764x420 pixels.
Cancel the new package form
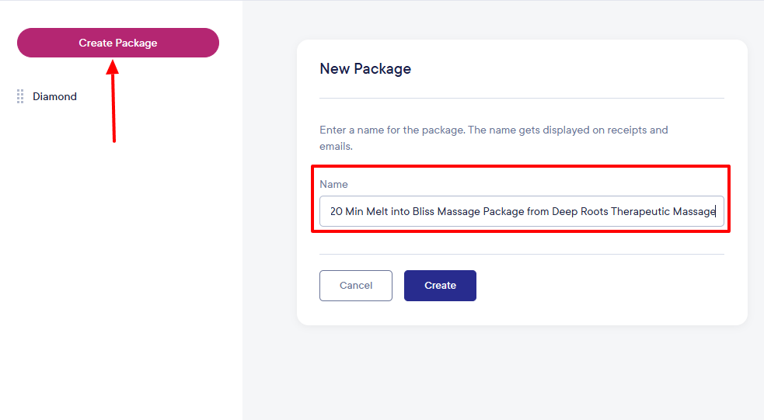(356, 286)
